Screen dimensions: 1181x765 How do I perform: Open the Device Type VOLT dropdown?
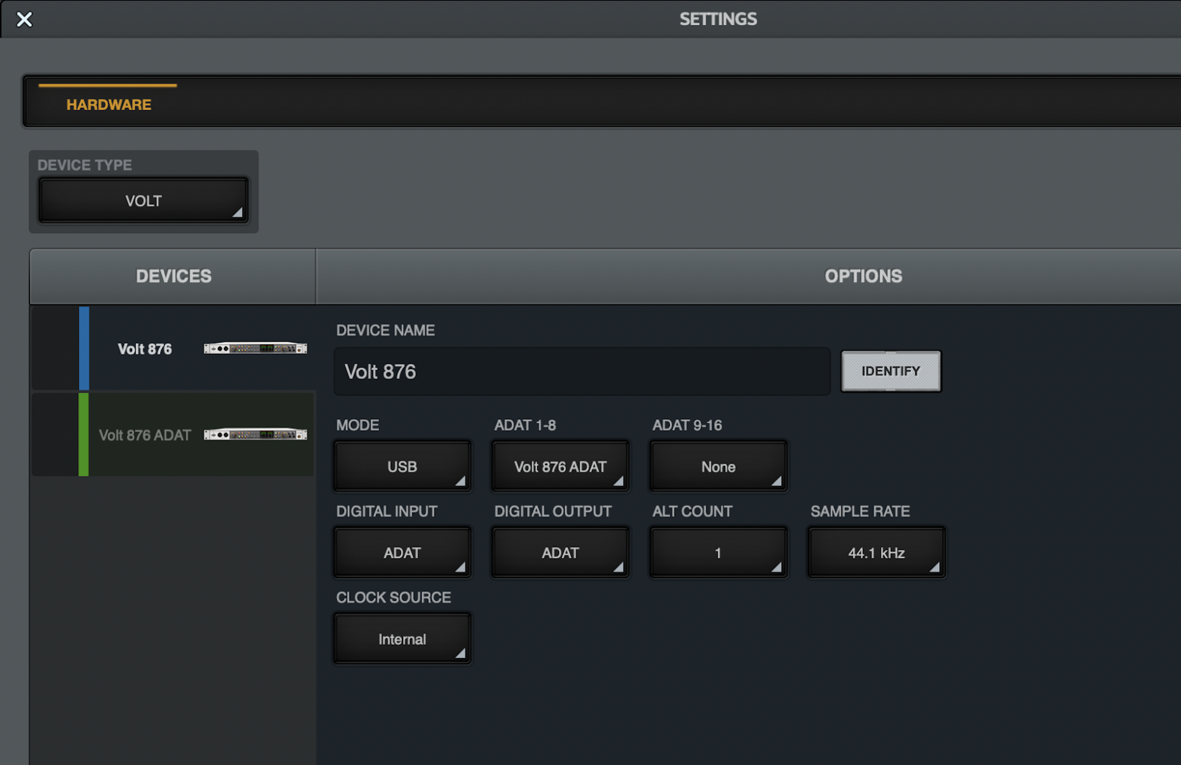tap(143, 201)
